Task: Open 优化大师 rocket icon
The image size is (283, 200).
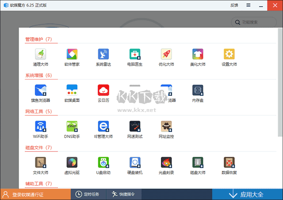Action: point(166,54)
